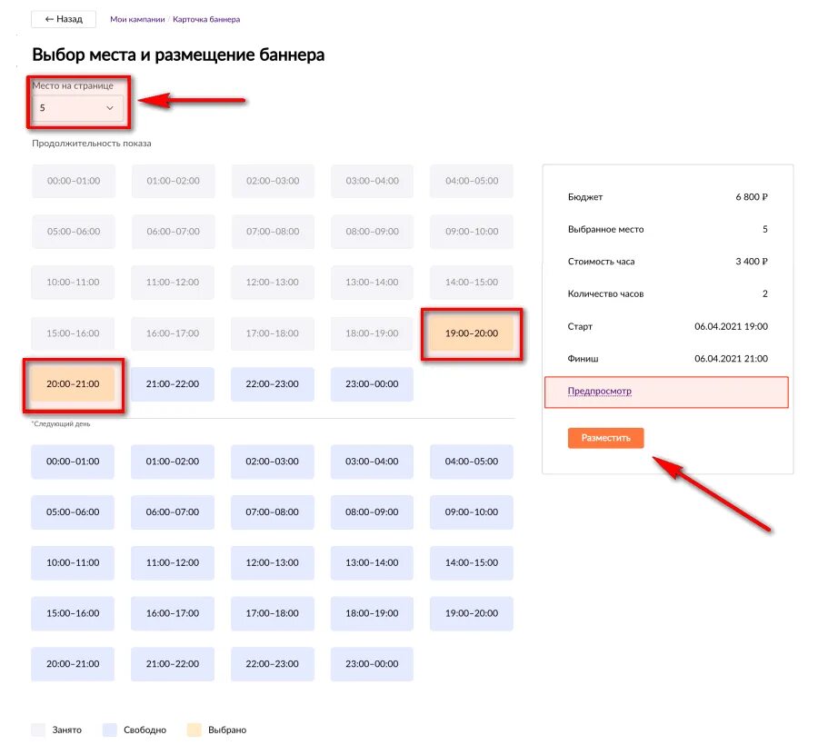Select next day's 23:00–00:00 slot
Image resolution: width=818 pixels, height=745 pixels.
pos(372,663)
